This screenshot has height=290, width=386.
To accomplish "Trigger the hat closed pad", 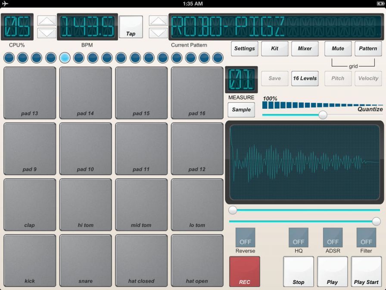I will click(141, 260).
